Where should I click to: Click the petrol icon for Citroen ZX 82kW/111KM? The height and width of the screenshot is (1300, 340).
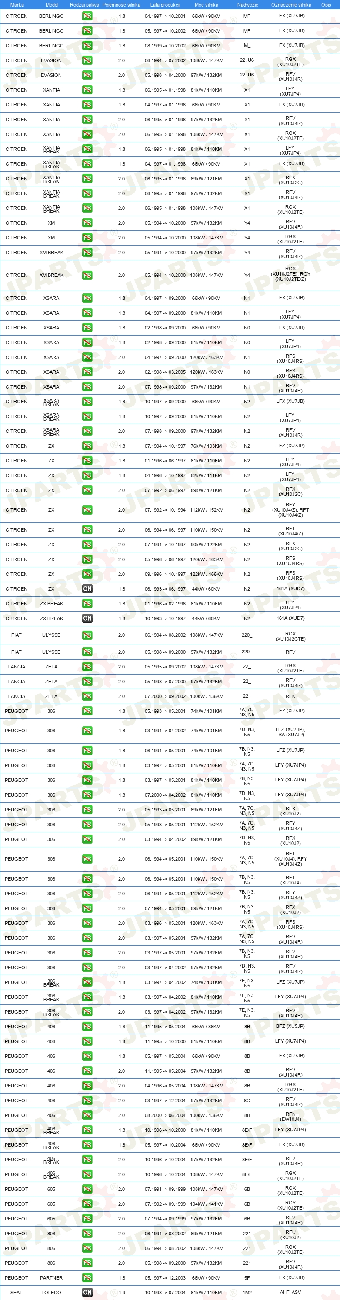click(87, 475)
